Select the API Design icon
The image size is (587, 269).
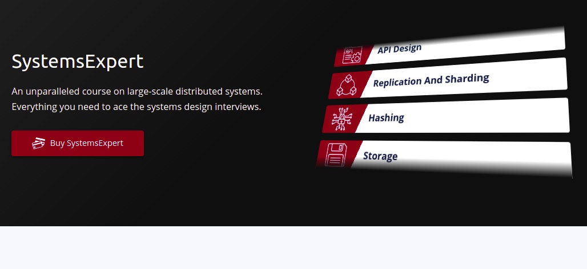[352, 55]
